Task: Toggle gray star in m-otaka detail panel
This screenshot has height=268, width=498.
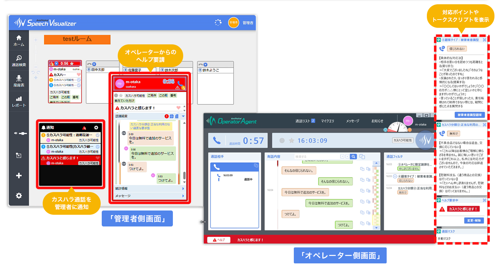Action: (x=121, y=95)
